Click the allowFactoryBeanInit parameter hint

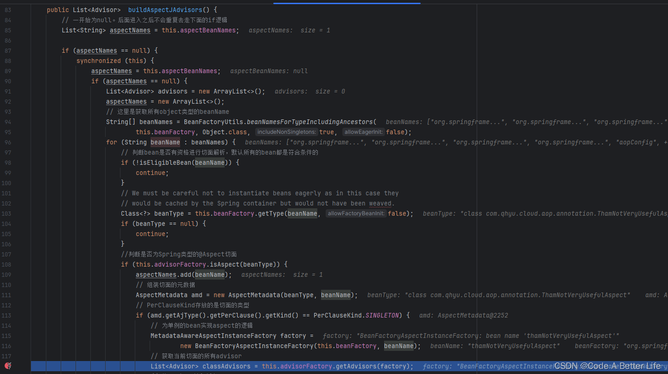[x=356, y=213]
